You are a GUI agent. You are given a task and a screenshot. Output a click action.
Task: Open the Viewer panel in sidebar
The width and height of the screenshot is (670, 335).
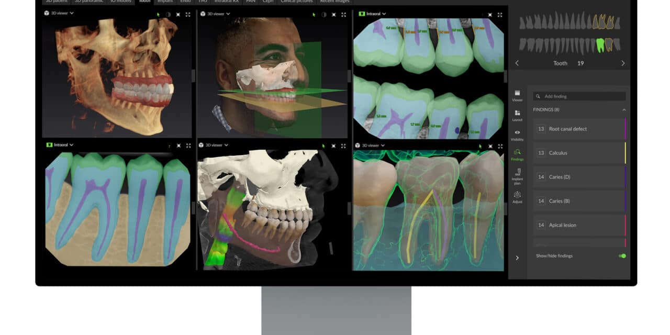coord(517,95)
